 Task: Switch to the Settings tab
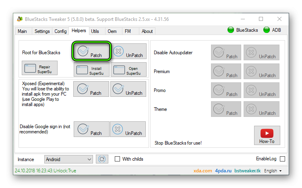coord(42,31)
